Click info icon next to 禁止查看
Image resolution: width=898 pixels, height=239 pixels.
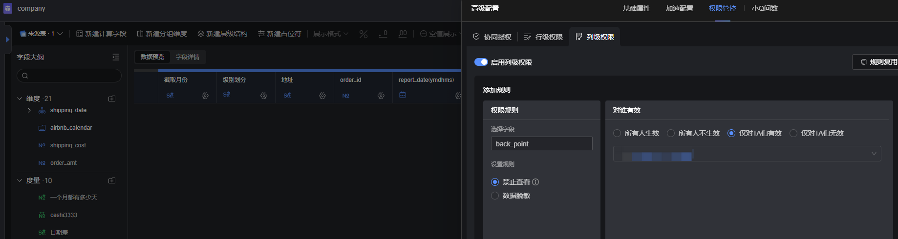[535, 182]
